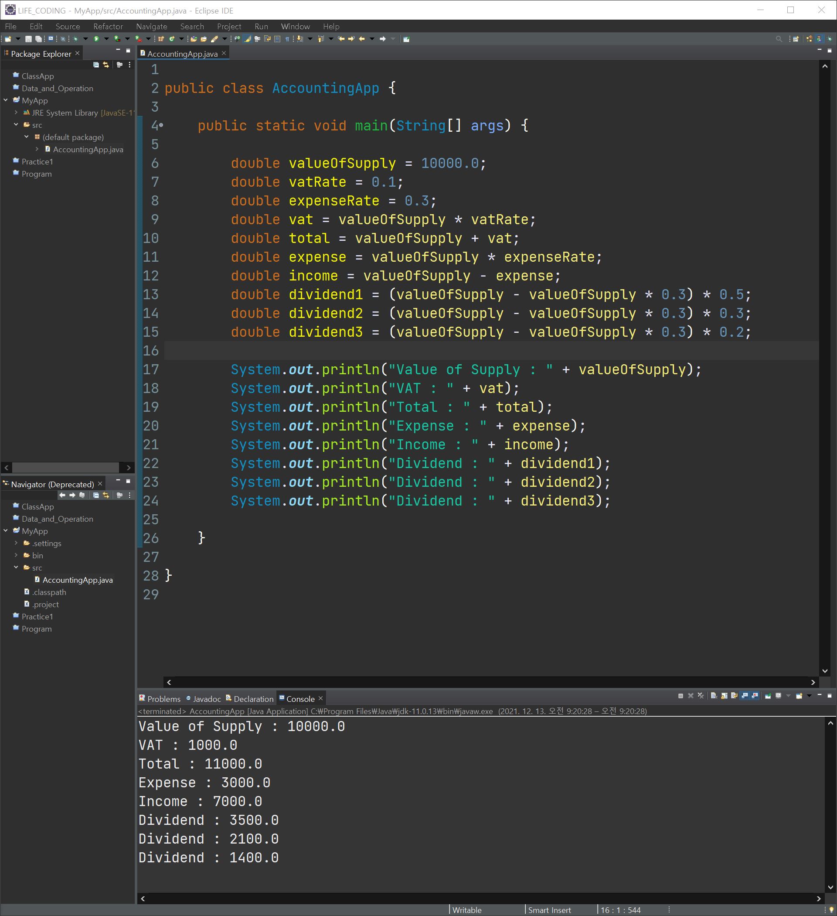Close the AccountingApp.java editor tab
Viewport: 837px width, 916px height.
click(x=224, y=54)
